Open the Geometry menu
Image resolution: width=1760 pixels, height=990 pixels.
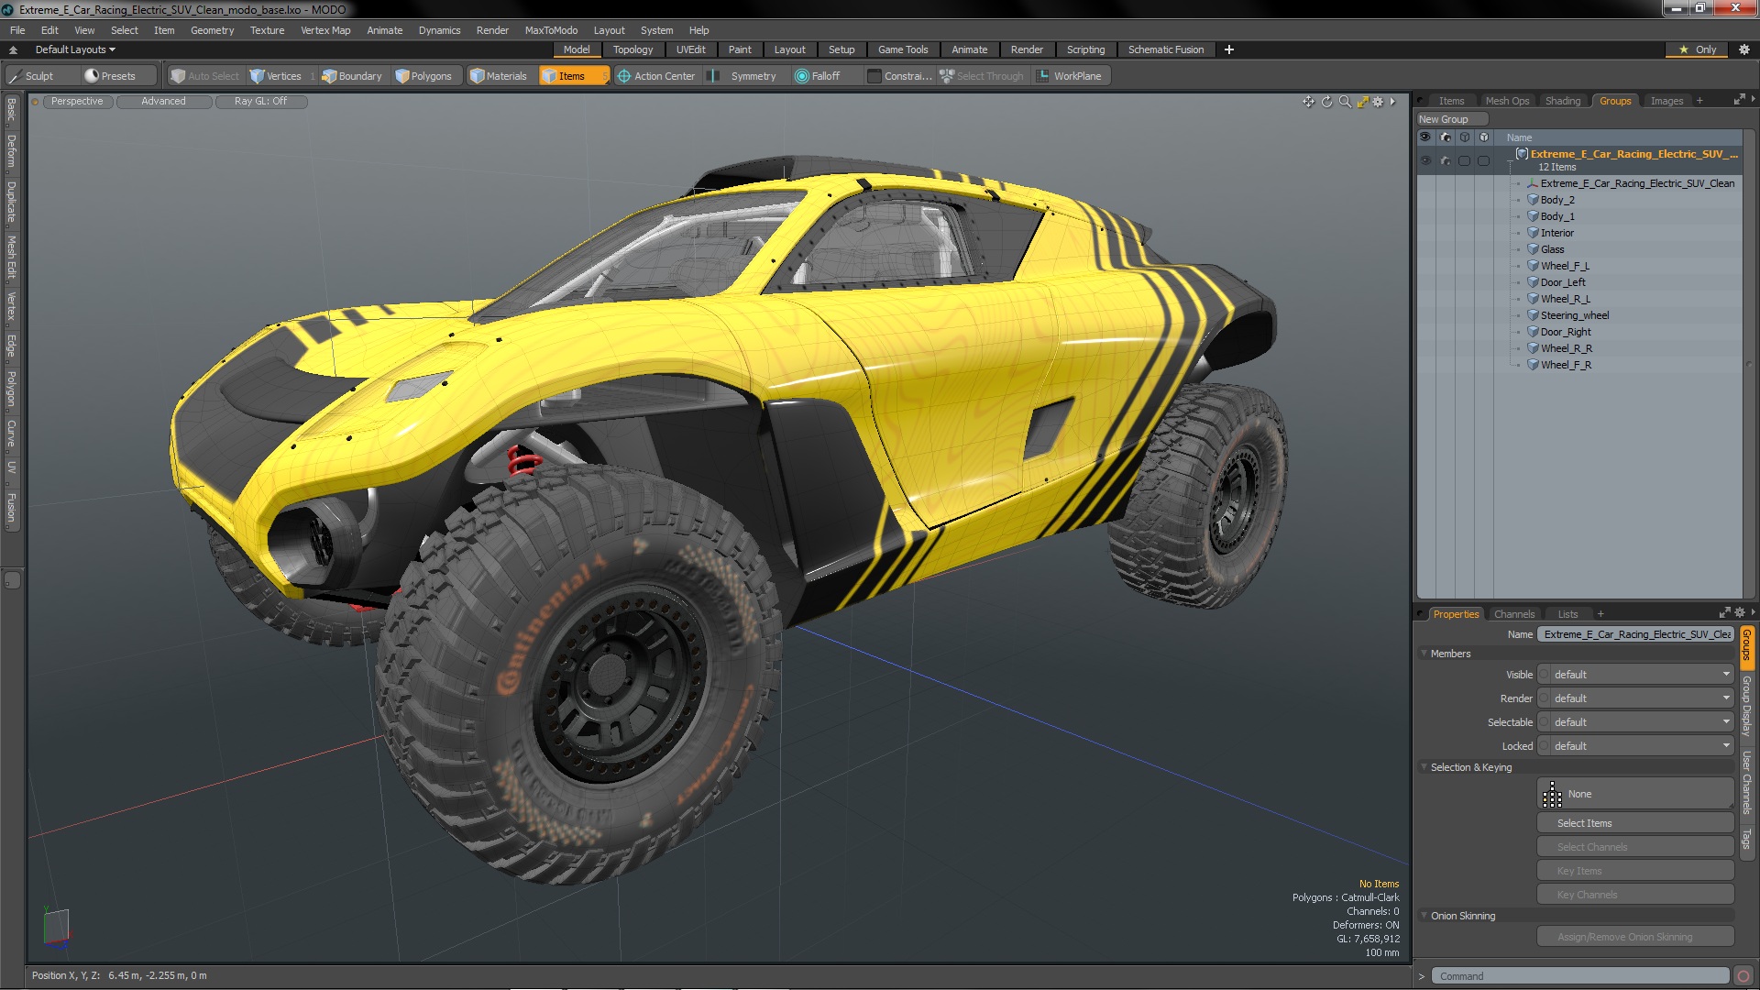212,30
